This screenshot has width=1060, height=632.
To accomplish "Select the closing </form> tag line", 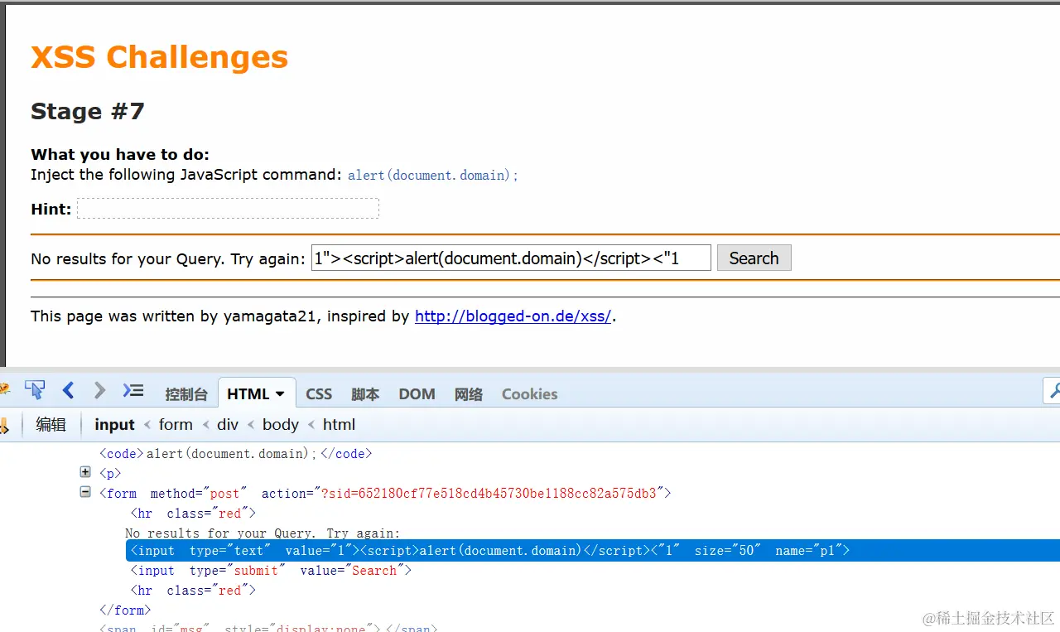I will [125, 610].
